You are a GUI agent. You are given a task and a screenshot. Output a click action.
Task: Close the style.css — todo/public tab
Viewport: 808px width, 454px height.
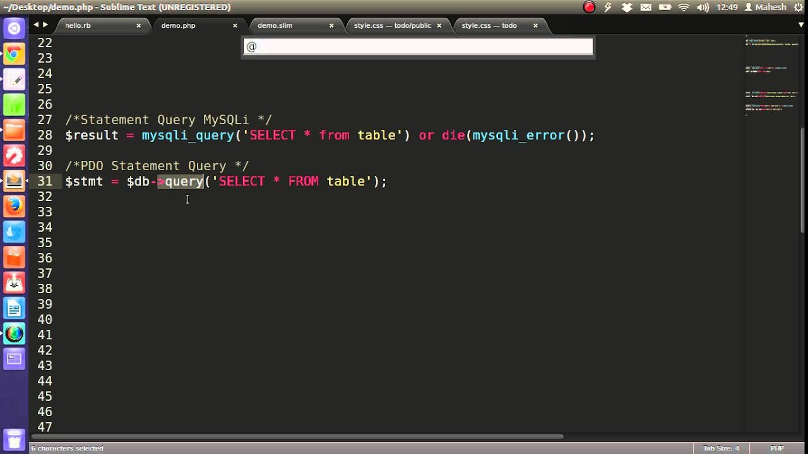(x=439, y=26)
